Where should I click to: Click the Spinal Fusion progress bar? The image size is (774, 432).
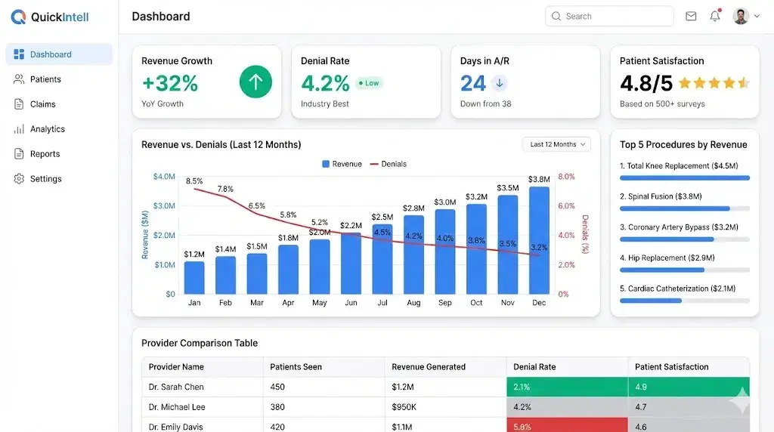point(685,208)
